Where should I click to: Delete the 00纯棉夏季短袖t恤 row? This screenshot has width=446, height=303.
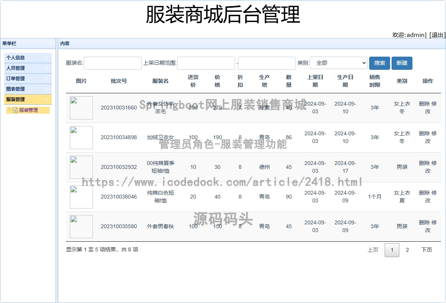(424, 163)
